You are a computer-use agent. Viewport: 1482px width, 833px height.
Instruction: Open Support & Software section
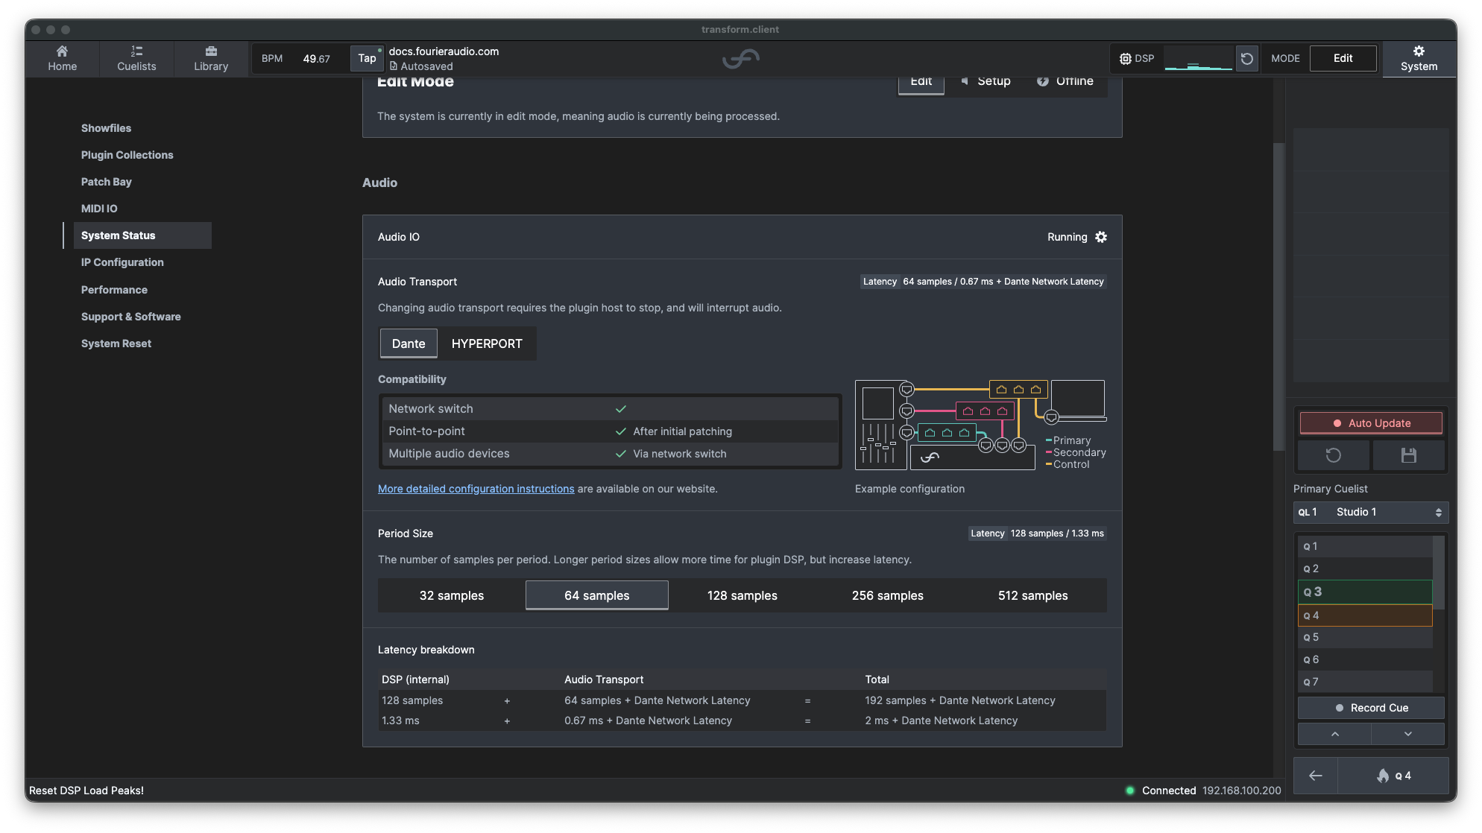point(130,317)
